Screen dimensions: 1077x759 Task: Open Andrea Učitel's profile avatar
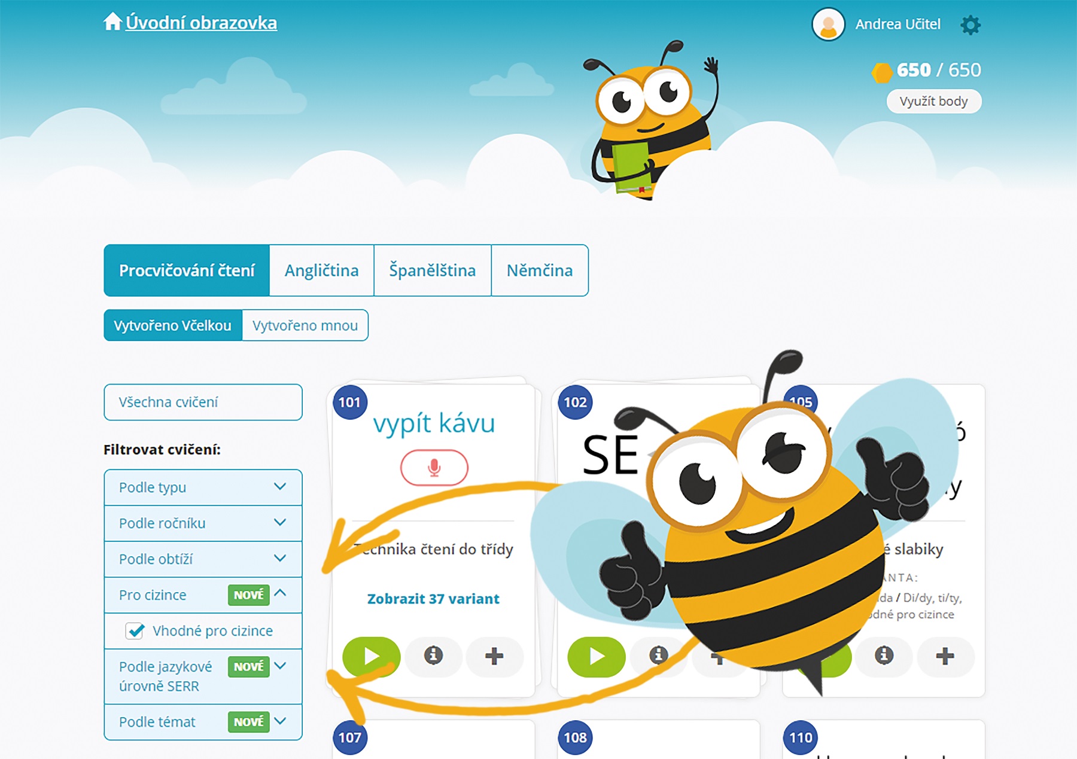tap(828, 25)
